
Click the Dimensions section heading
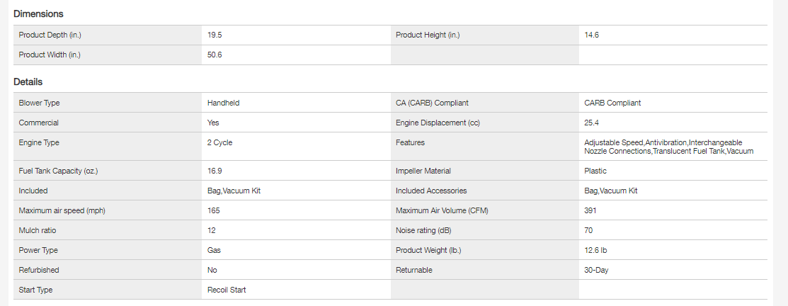coord(38,14)
